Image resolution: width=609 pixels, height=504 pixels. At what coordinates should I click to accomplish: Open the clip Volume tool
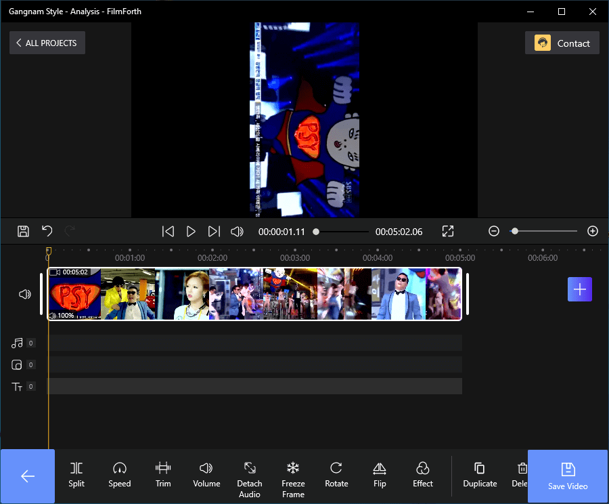(206, 475)
